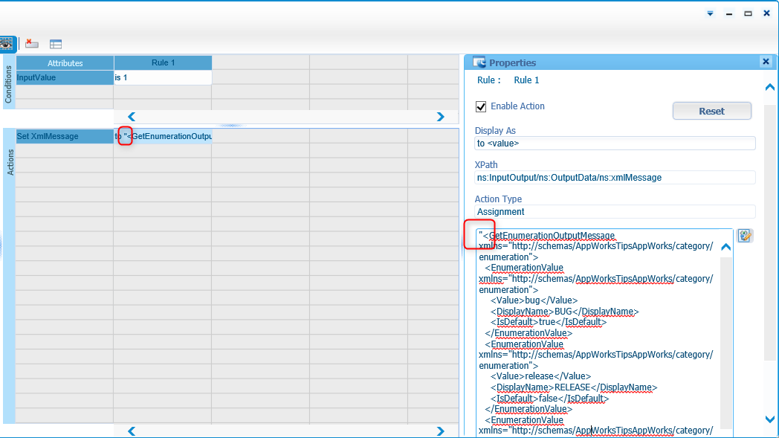Viewport: 779px width, 438px height.
Task: Toggle the eye preview icon in toolbar
Action: [x=7, y=44]
